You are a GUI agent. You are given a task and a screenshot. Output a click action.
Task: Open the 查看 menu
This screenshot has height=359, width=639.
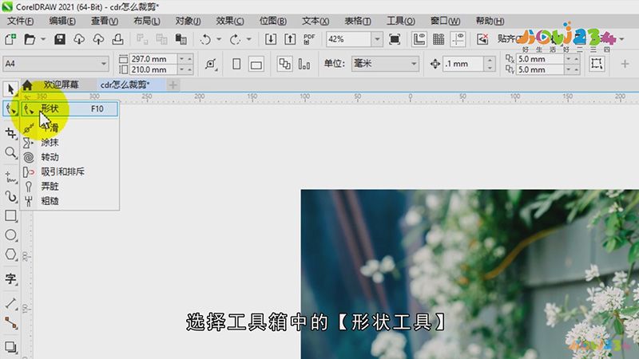[x=105, y=21]
